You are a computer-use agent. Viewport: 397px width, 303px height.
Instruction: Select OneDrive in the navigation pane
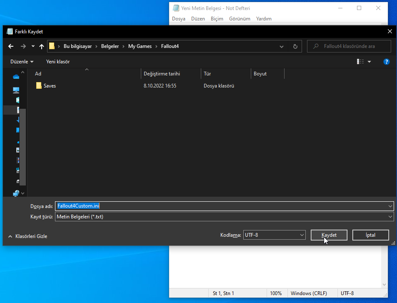pyautogui.click(x=16, y=77)
